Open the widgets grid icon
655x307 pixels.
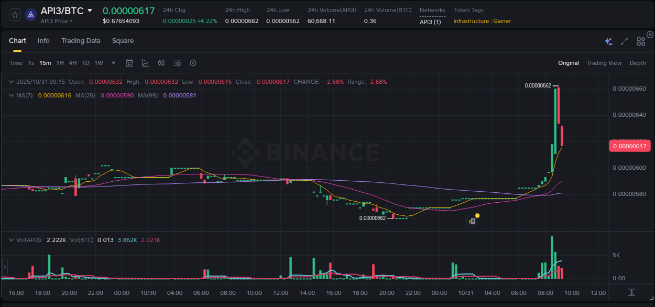pos(641,41)
